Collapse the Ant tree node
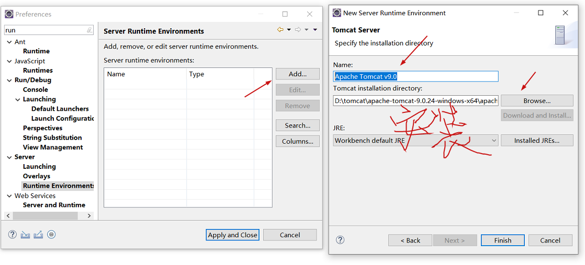 (9, 42)
